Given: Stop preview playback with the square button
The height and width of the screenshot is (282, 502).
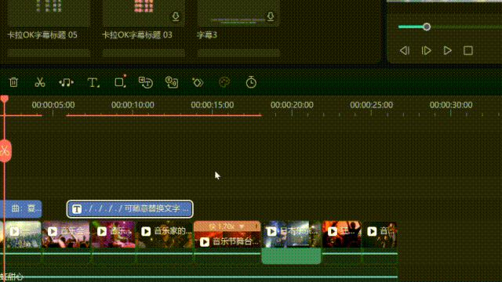Looking at the screenshot, I should point(468,50).
